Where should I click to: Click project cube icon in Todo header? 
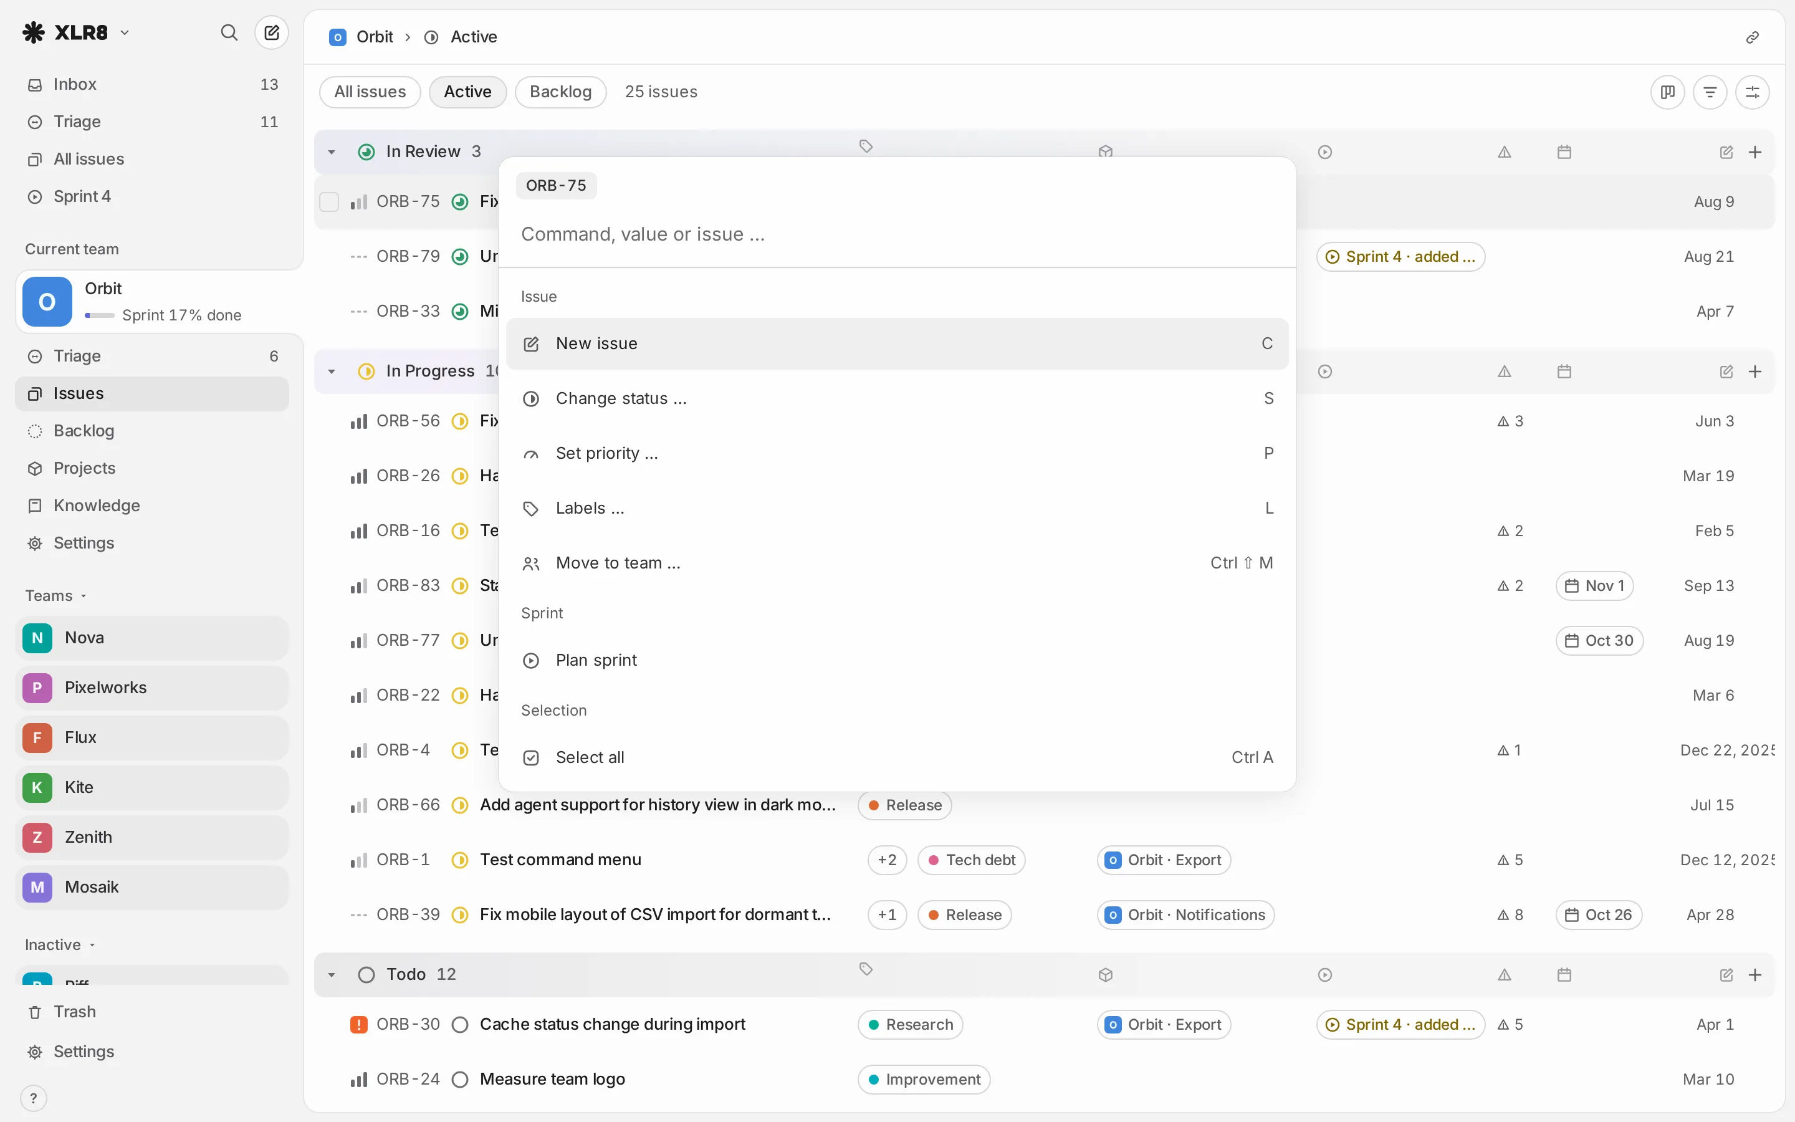(1105, 975)
